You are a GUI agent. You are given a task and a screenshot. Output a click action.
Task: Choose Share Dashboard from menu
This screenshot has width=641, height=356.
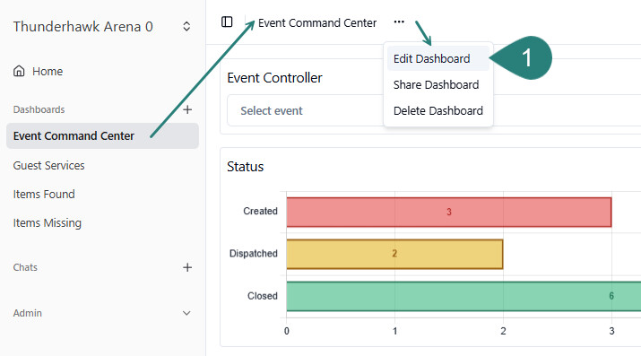pyautogui.click(x=437, y=84)
